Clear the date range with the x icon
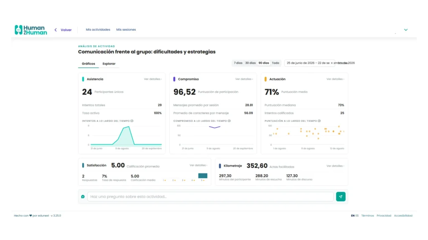The height and width of the screenshot is (240, 428). pos(331,63)
